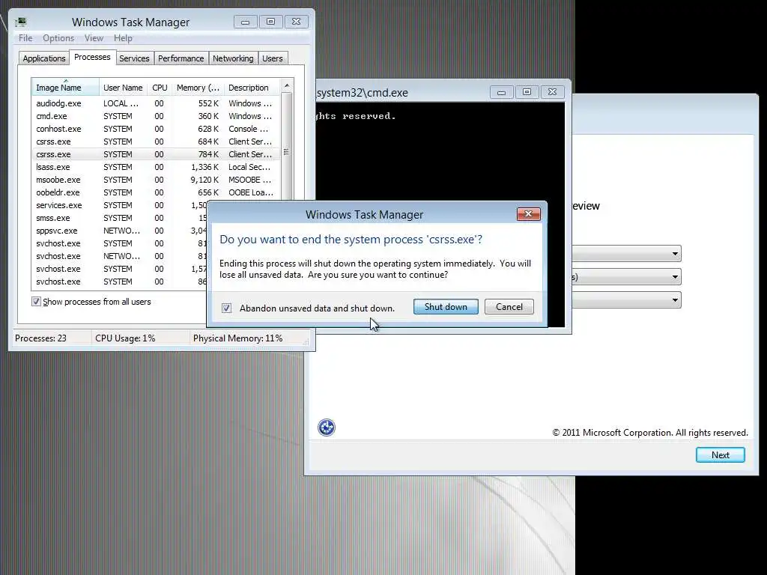Click the Task Manager title bar icon

pyautogui.click(x=20, y=22)
